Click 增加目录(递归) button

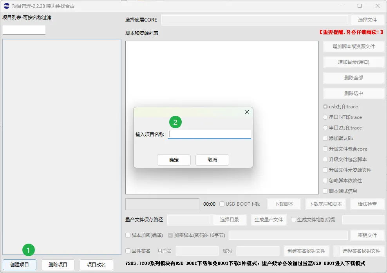(x=353, y=62)
